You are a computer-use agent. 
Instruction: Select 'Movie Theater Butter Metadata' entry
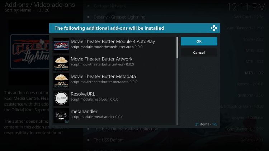114,81
